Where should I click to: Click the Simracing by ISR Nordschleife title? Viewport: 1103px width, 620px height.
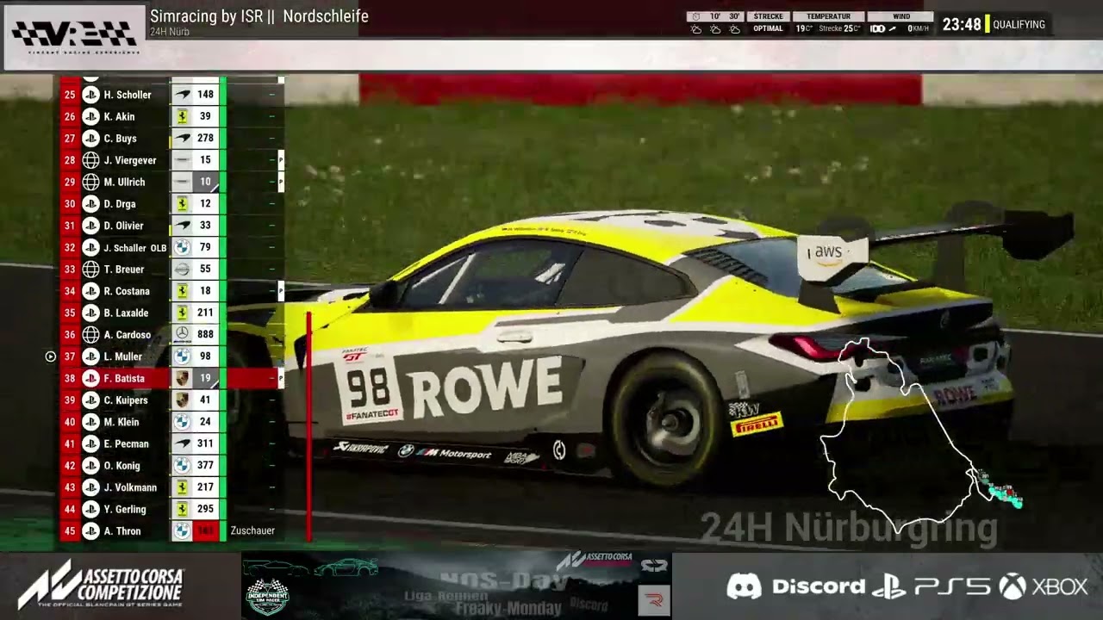coord(259,15)
